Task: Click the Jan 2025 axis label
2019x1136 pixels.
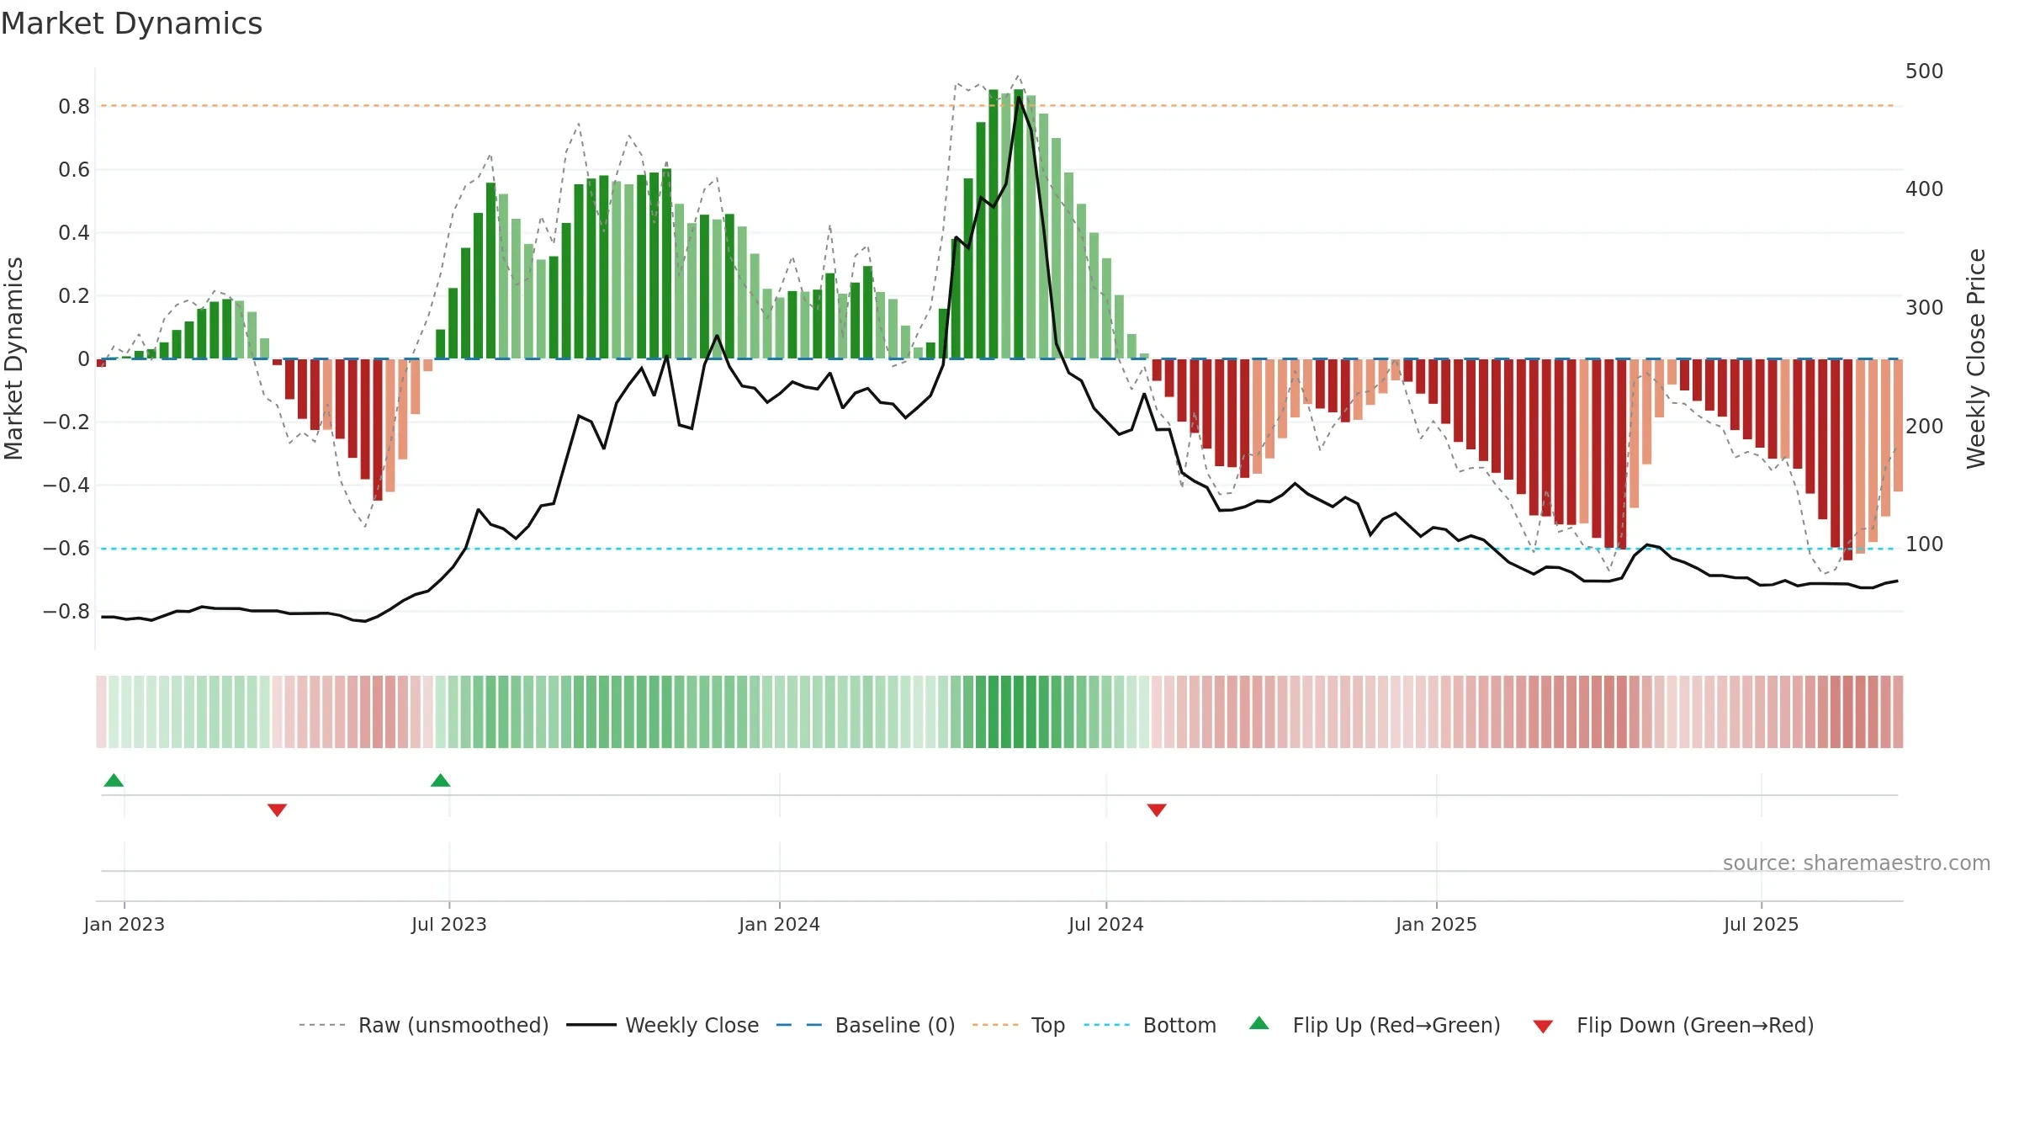Action: [x=1437, y=924]
